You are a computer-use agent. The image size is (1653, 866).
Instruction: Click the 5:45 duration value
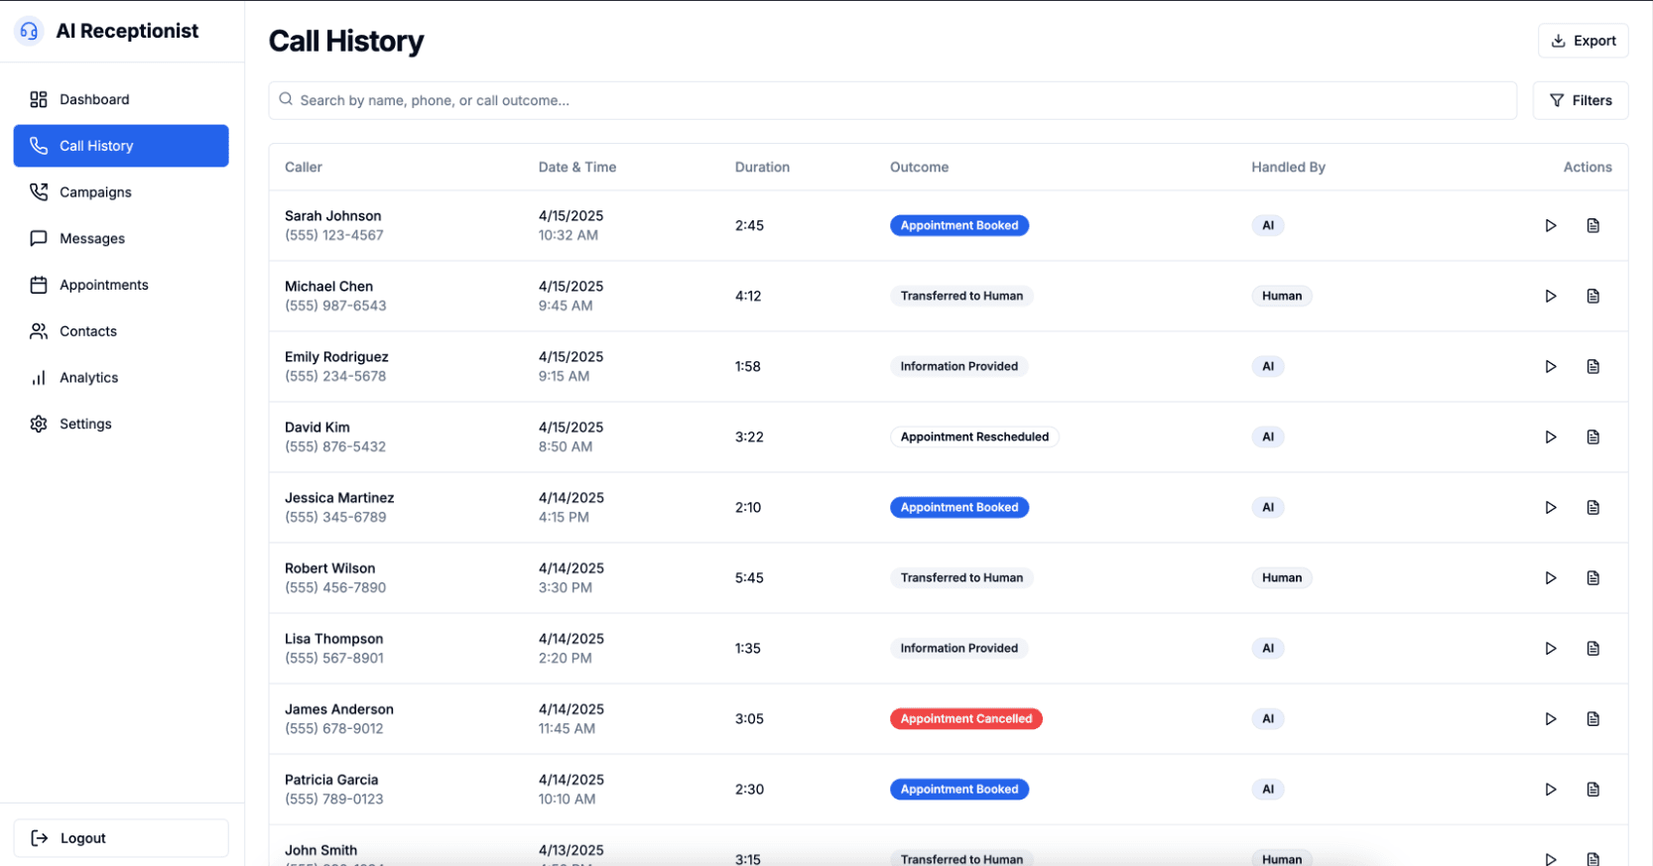pyautogui.click(x=749, y=578)
